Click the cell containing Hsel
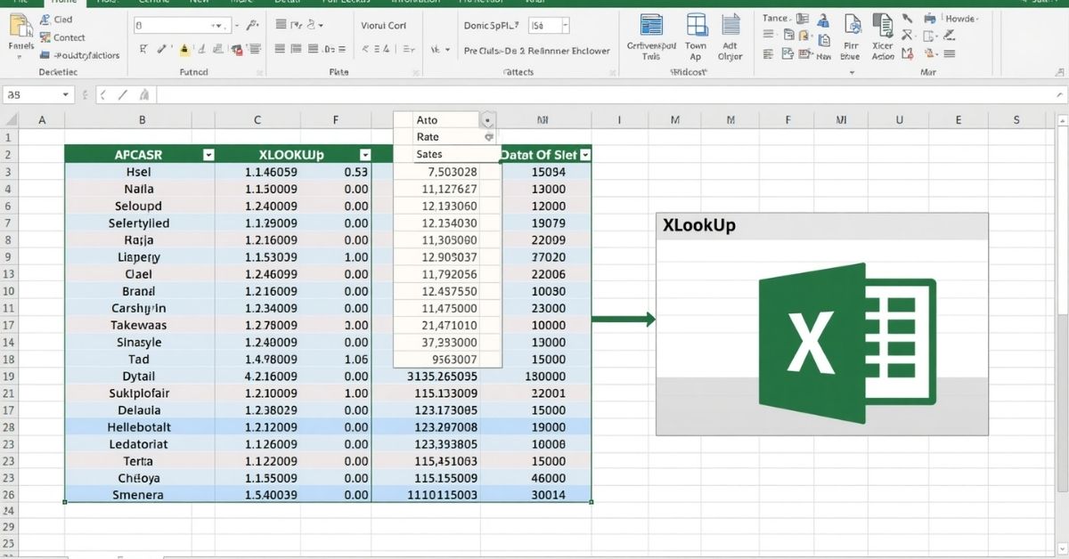The image size is (1069, 559). point(139,172)
